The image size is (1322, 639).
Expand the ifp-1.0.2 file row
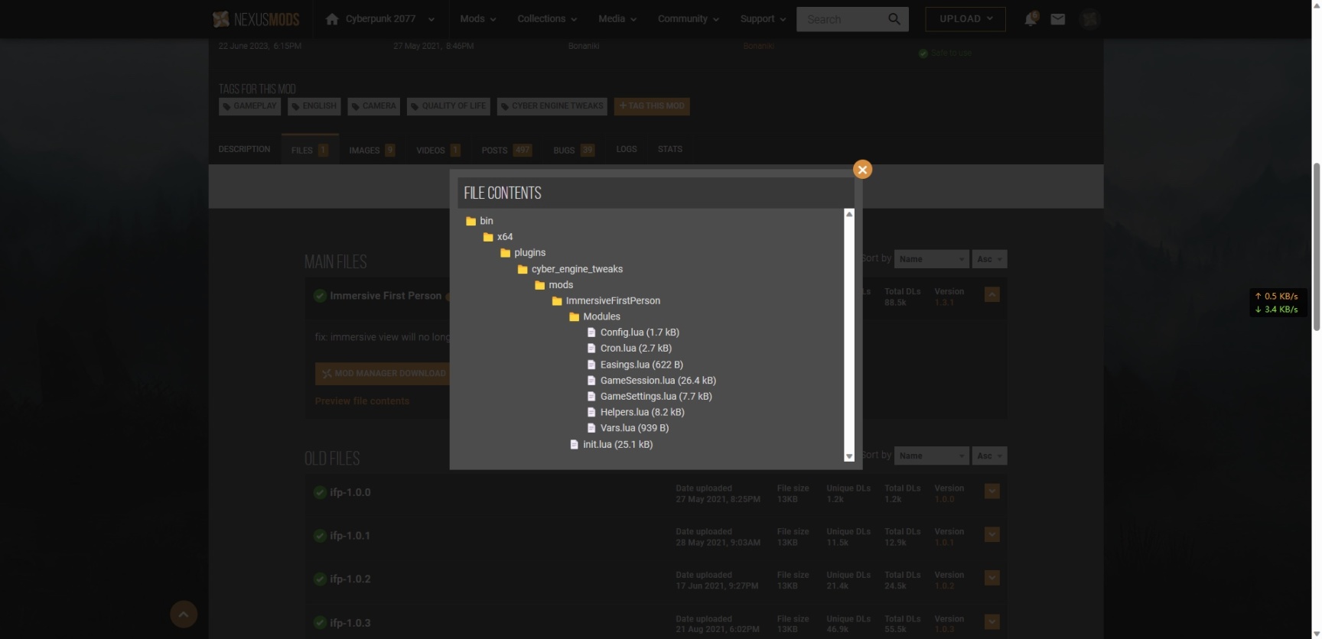coord(992,578)
